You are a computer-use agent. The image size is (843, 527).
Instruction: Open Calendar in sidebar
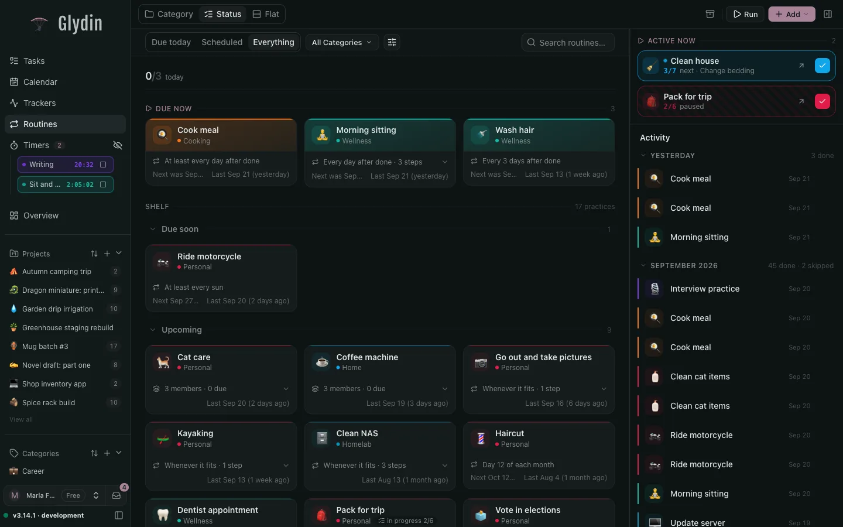pyautogui.click(x=65, y=82)
